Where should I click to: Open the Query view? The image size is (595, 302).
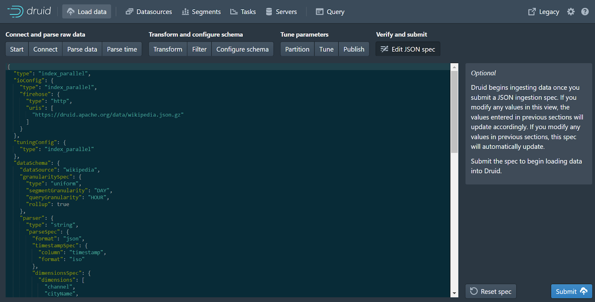330,12
